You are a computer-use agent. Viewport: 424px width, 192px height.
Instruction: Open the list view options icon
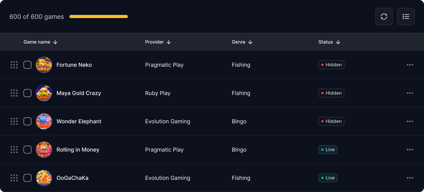click(406, 16)
